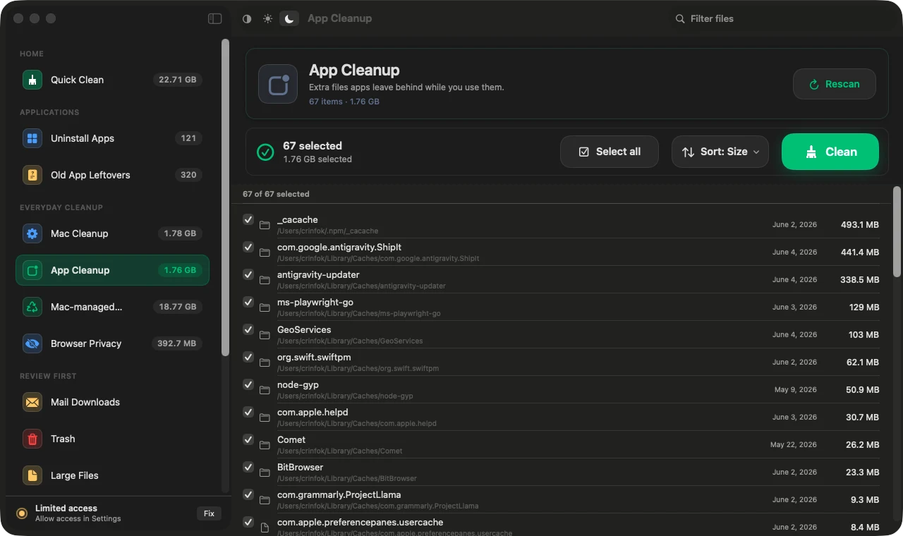This screenshot has width=903, height=536.
Task: Uncheck the com.apple.helpd checkbox
Action: pyautogui.click(x=248, y=412)
